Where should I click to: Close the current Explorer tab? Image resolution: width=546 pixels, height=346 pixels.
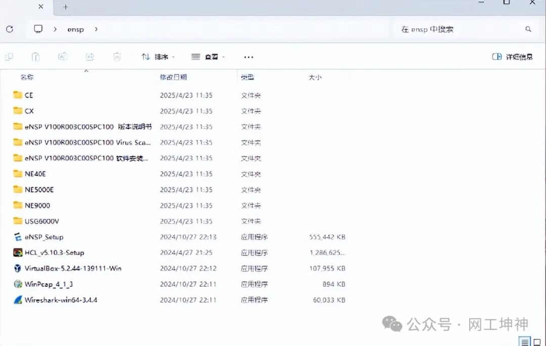tap(41, 7)
